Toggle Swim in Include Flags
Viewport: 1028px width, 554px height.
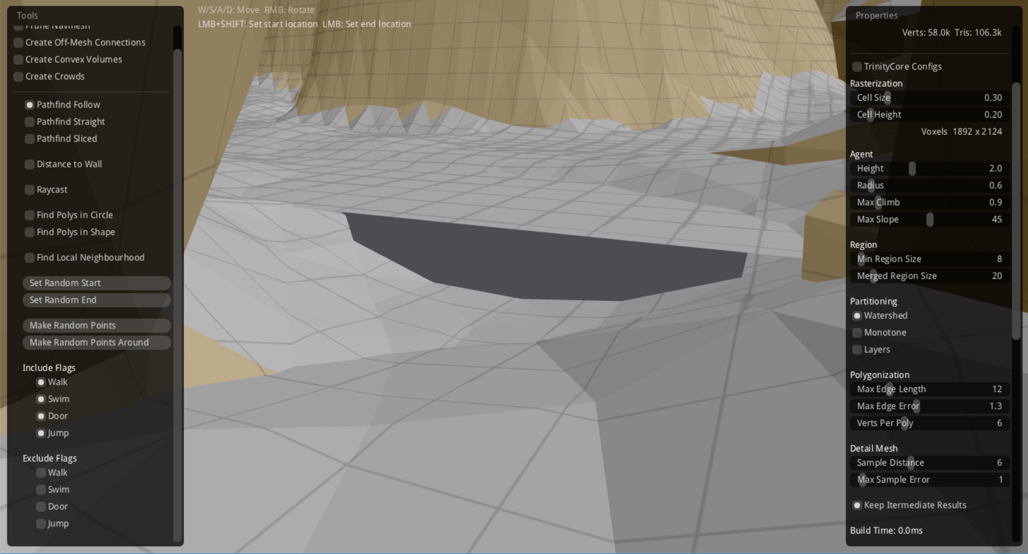(x=53, y=399)
